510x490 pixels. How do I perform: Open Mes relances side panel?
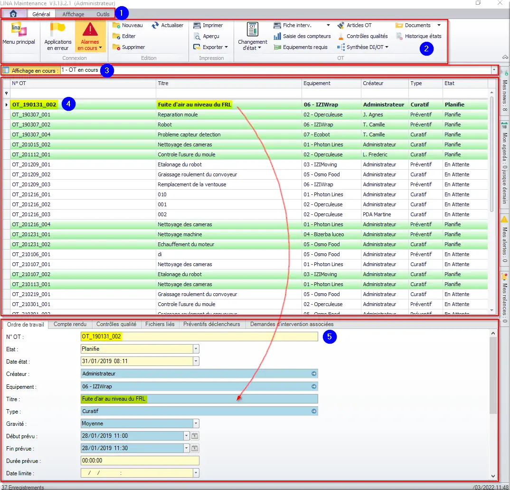coord(504,298)
